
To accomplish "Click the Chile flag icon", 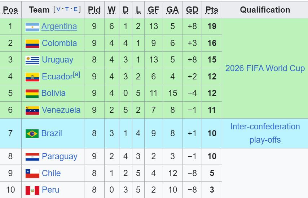I will tap(32, 174).
